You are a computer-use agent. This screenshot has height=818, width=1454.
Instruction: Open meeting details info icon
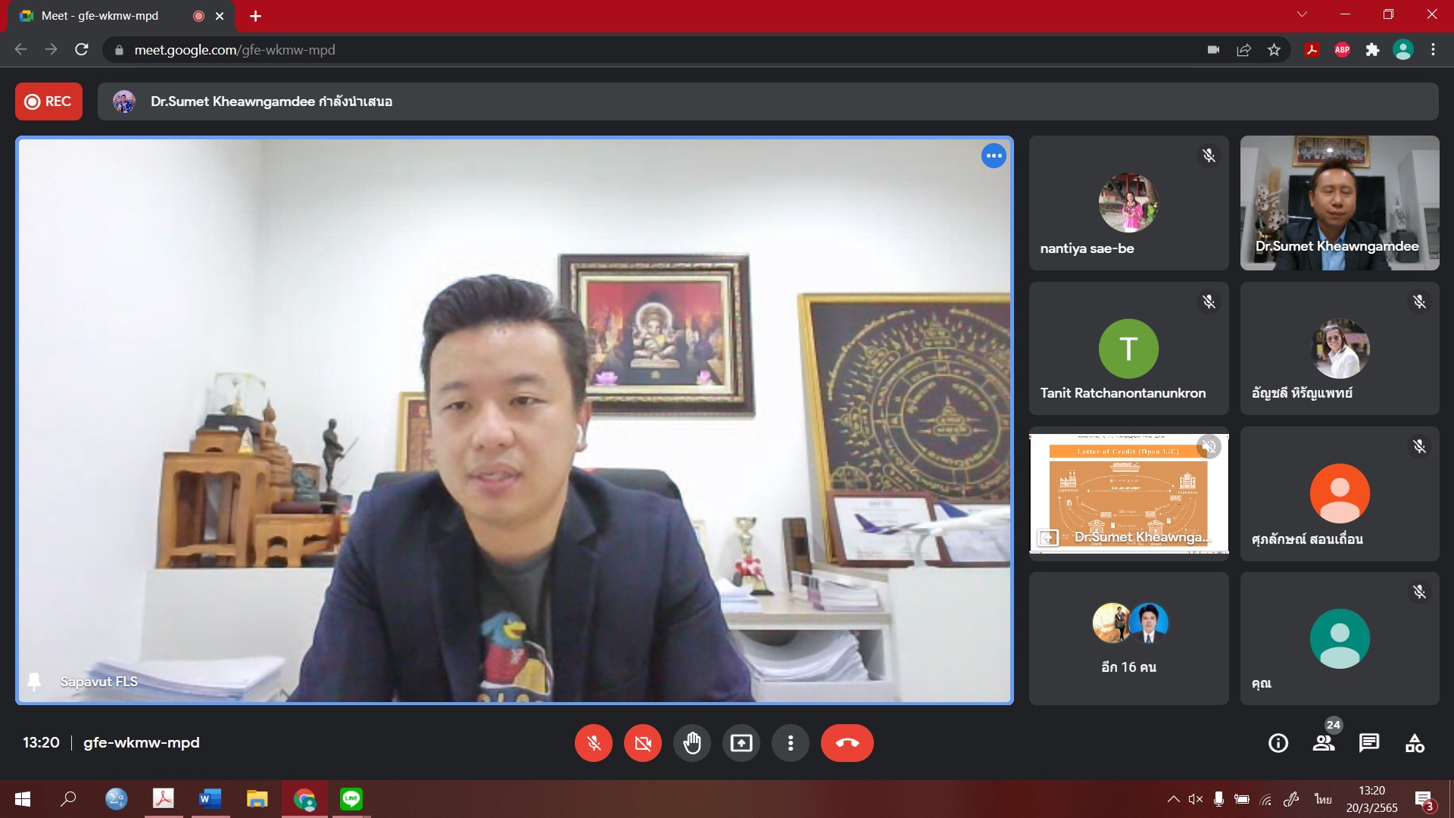[x=1278, y=743]
